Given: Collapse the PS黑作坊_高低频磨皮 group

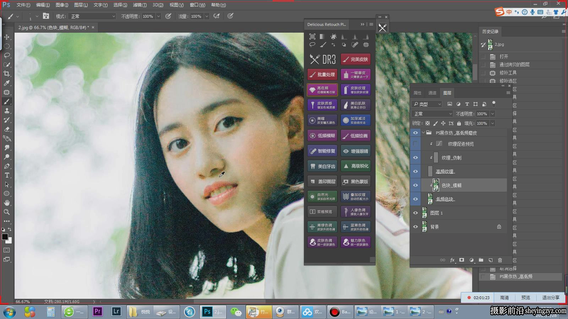Looking at the screenshot, I should click(x=423, y=133).
